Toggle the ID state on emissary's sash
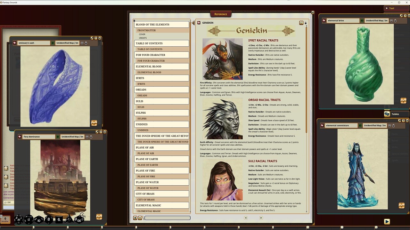This screenshot has height=230, width=410. 53,43
